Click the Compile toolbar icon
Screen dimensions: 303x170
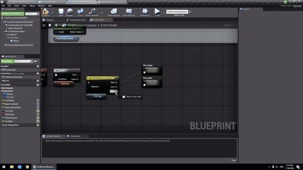click(45, 12)
